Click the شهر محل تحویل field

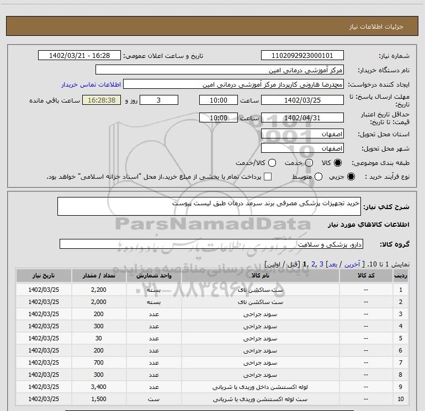[x=302, y=148]
